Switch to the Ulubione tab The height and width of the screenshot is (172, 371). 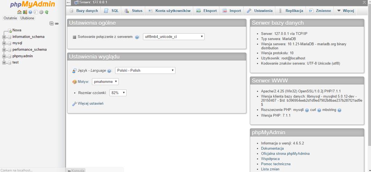[x=27, y=18]
